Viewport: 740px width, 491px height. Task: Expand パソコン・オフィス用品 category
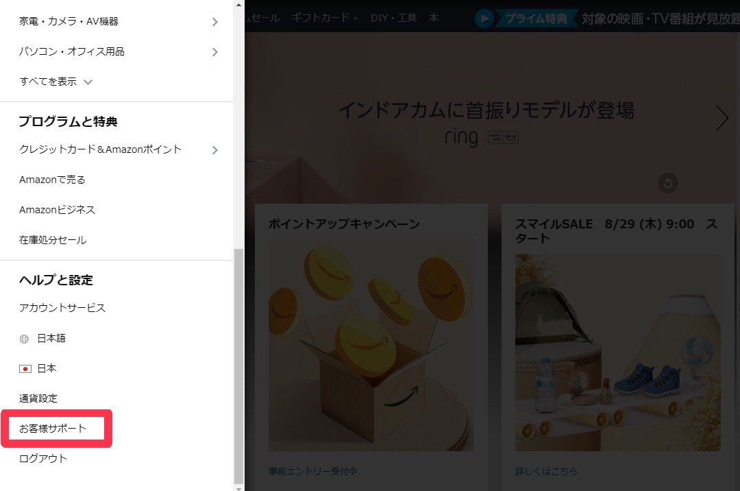[x=214, y=52]
